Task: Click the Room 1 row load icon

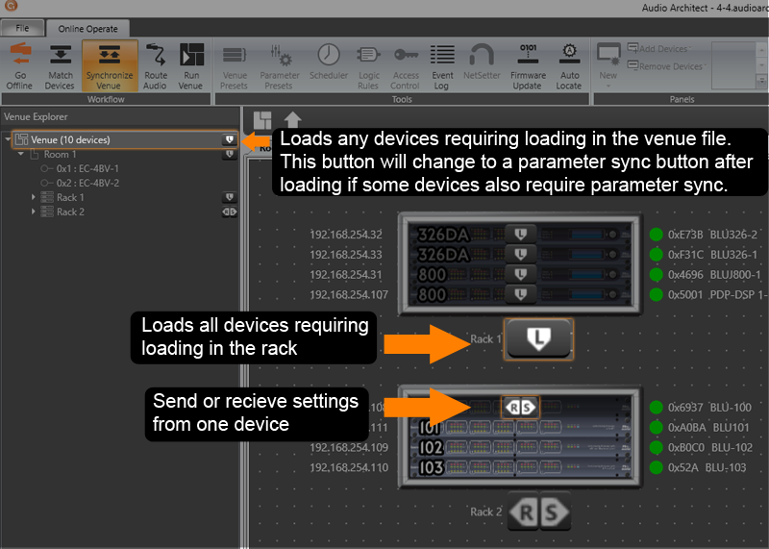Action: tap(230, 154)
